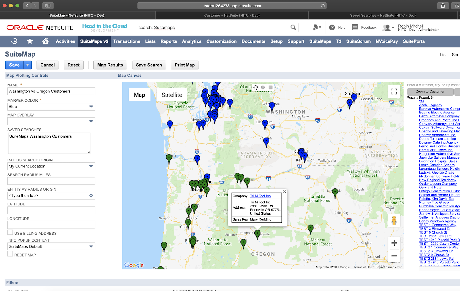The image size is (460, 291).
Task: Click the Latitude input field
Action: point(51,210)
